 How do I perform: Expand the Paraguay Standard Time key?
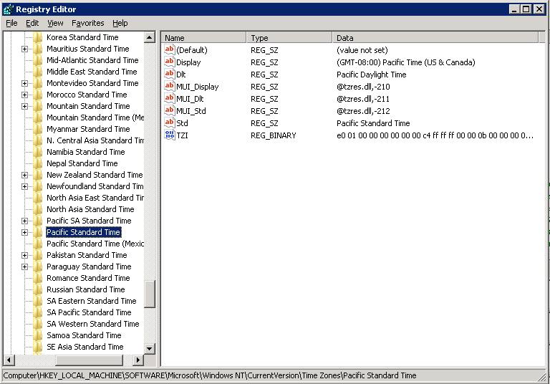[x=24, y=267]
